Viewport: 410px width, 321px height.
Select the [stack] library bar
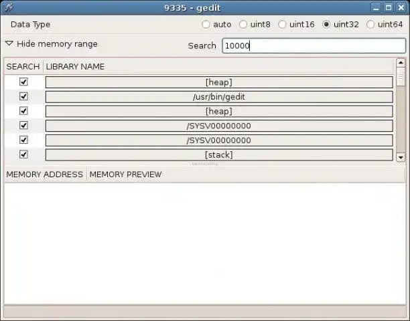click(219, 154)
